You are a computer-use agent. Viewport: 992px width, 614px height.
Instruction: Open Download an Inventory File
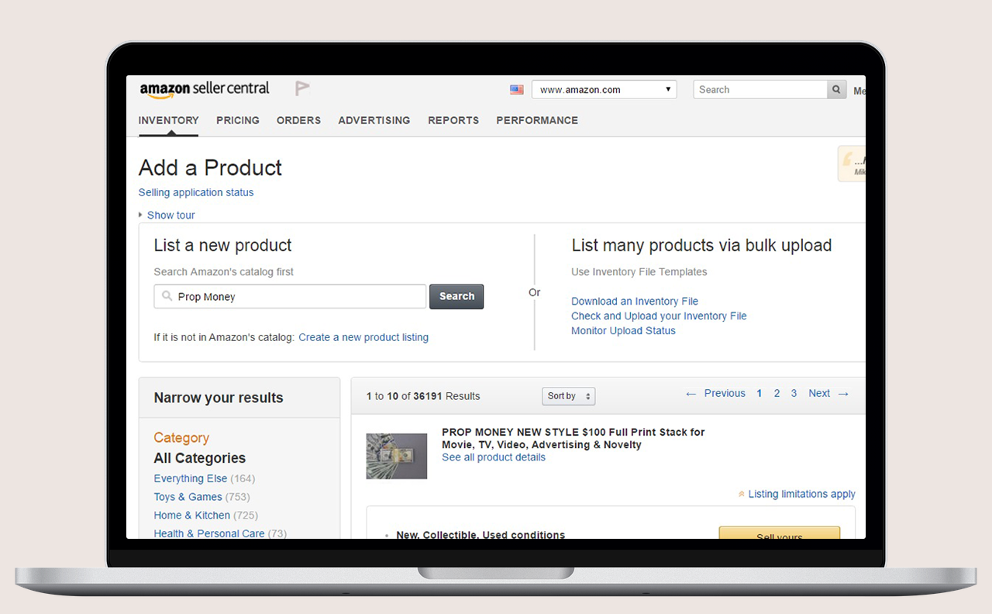[x=634, y=301]
